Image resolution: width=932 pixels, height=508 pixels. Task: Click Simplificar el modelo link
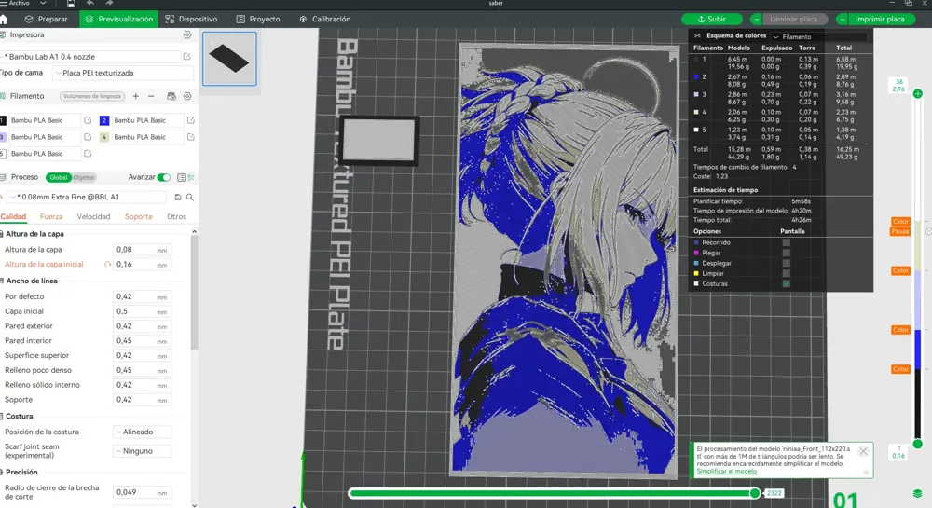[x=726, y=471]
